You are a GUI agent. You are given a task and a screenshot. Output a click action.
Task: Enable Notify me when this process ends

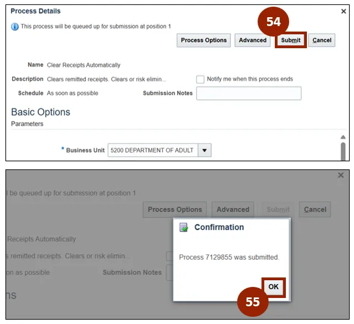(201, 79)
